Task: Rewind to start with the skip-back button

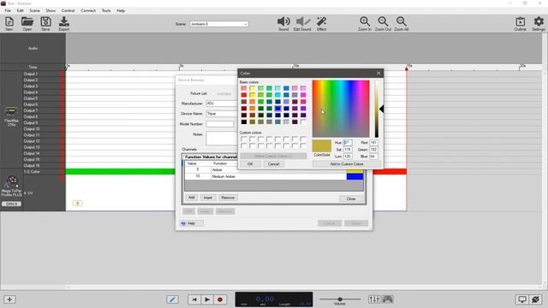Action: pyautogui.click(x=194, y=299)
